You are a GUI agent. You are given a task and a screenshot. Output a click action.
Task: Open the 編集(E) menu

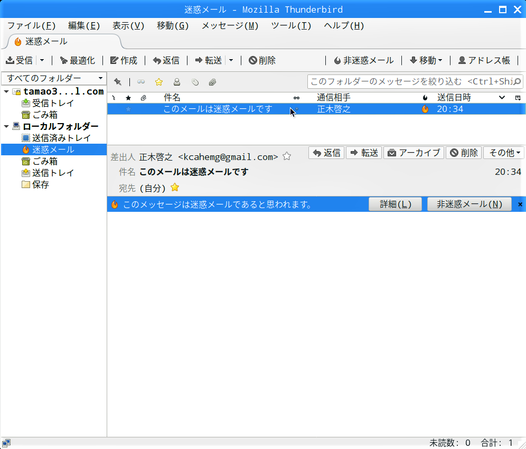point(84,26)
